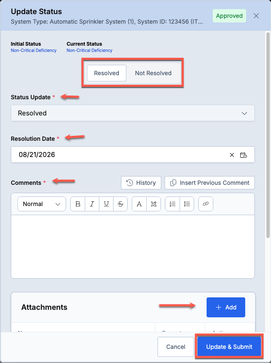Insert a numbered list
Image resolution: width=271 pixels, height=363 pixels.
pyautogui.click(x=172, y=204)
